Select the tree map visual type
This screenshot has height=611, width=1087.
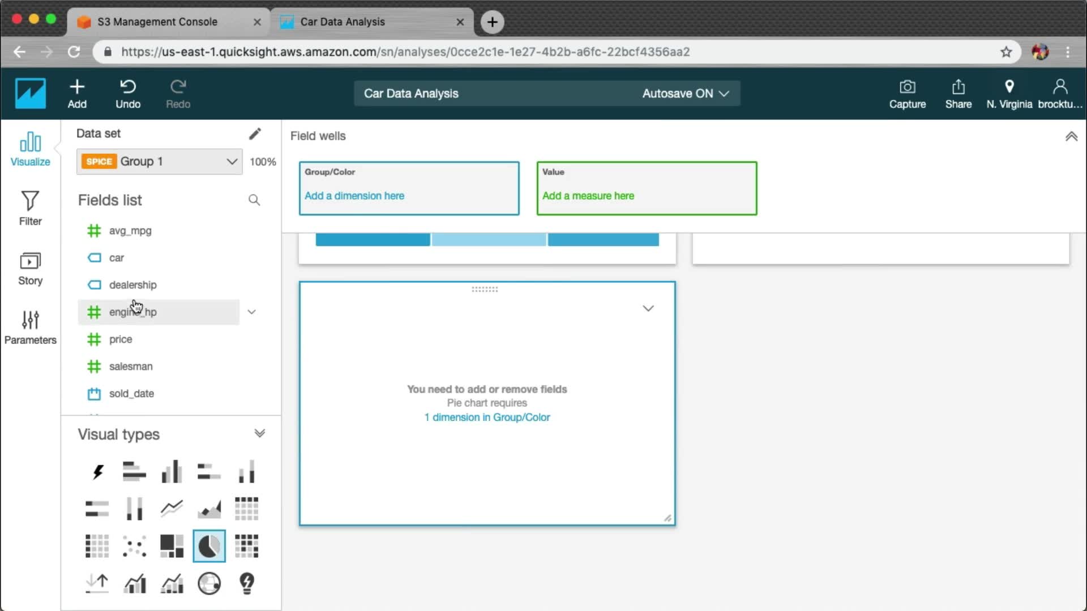coord(172,546)
